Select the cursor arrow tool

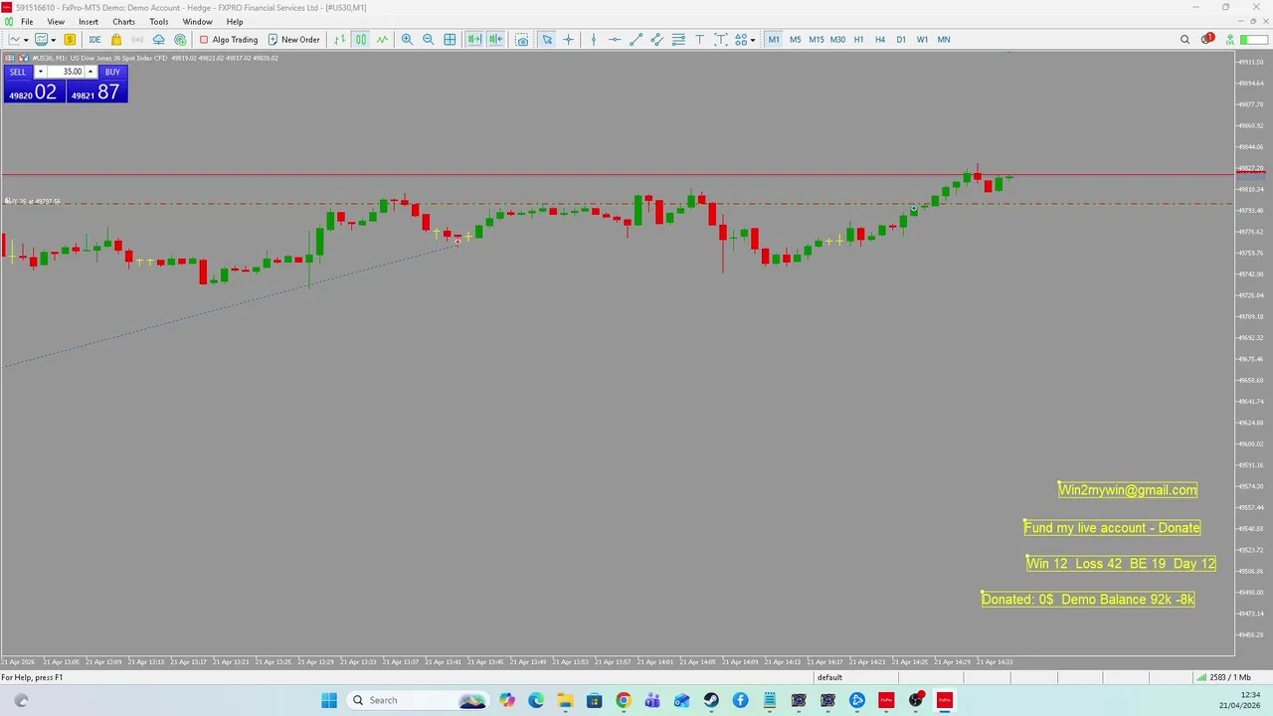[547, 40]
